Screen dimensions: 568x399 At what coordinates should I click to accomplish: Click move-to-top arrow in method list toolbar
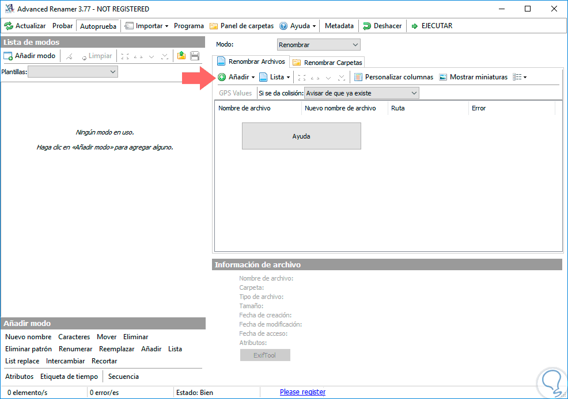(x=125, y=56)
